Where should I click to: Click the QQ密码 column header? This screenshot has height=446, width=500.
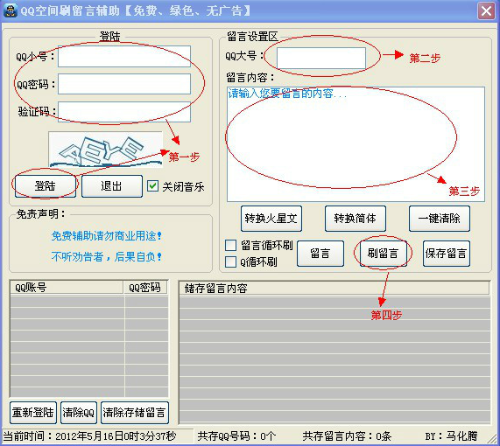[x=146, y=288]
